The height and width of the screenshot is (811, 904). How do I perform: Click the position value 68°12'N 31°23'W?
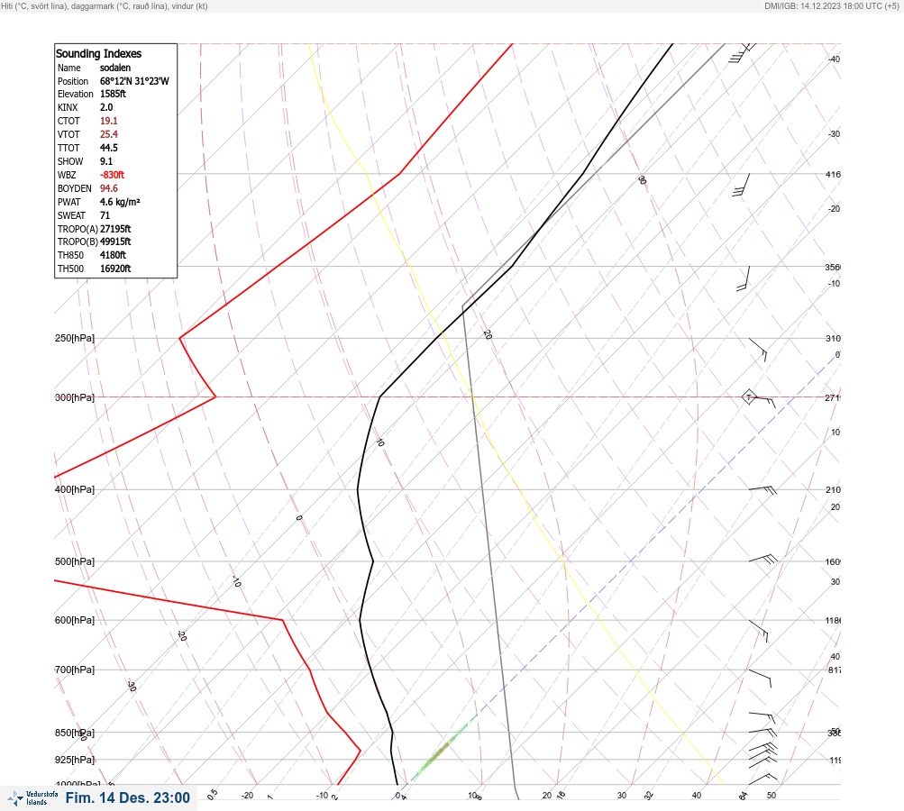click(134, 81)
